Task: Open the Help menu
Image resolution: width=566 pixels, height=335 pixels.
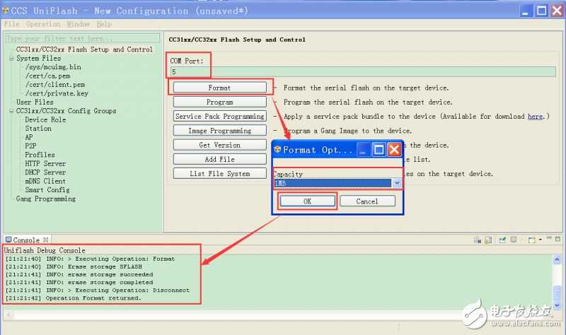Action: tap(104, 24)
